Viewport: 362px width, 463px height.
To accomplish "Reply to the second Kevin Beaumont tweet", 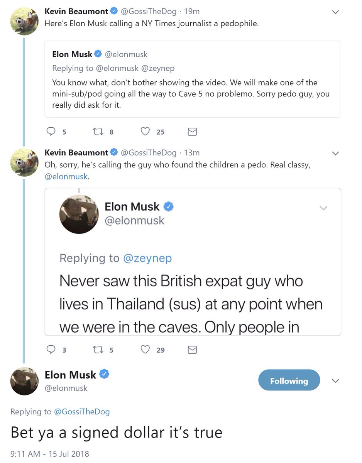I will (x=51, y=350).
